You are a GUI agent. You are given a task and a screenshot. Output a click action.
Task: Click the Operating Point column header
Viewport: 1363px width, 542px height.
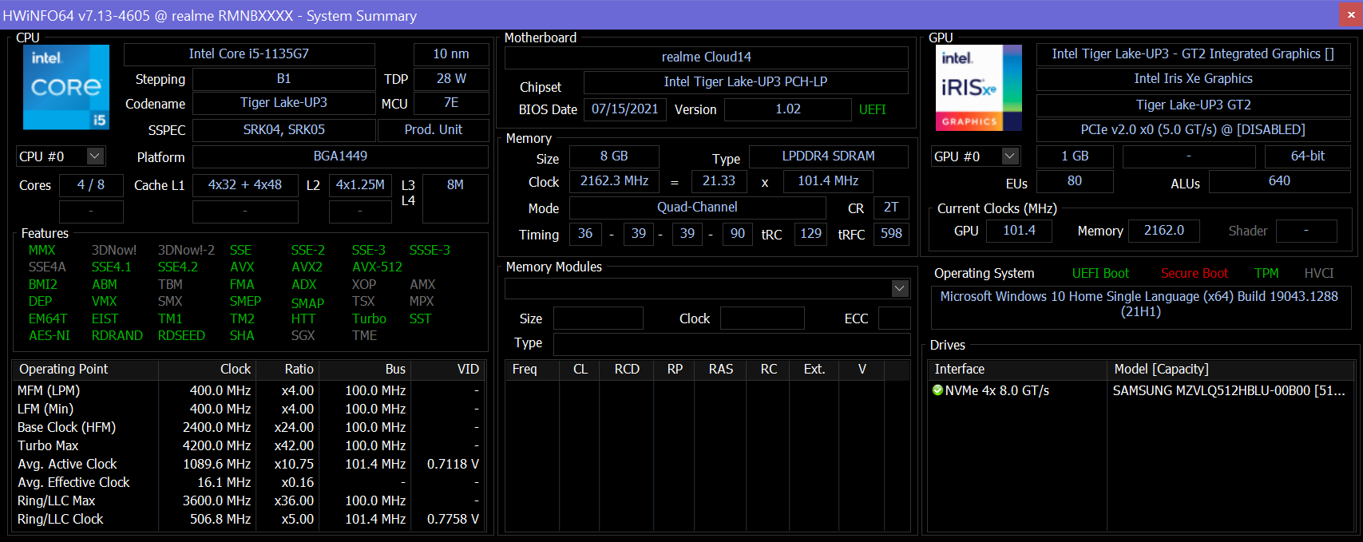click(85, 370)
